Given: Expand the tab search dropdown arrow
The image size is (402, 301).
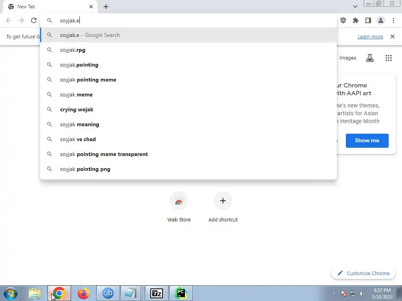Looking at the screenshot, I should click(x=355, y=7).
